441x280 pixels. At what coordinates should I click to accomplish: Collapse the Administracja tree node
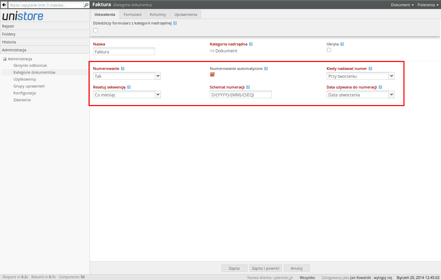[5, 59]
